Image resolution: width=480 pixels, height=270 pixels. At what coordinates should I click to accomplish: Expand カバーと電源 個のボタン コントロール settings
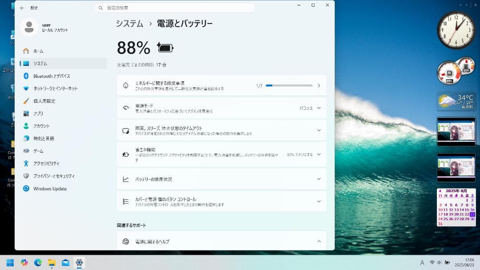pos(319,201)
